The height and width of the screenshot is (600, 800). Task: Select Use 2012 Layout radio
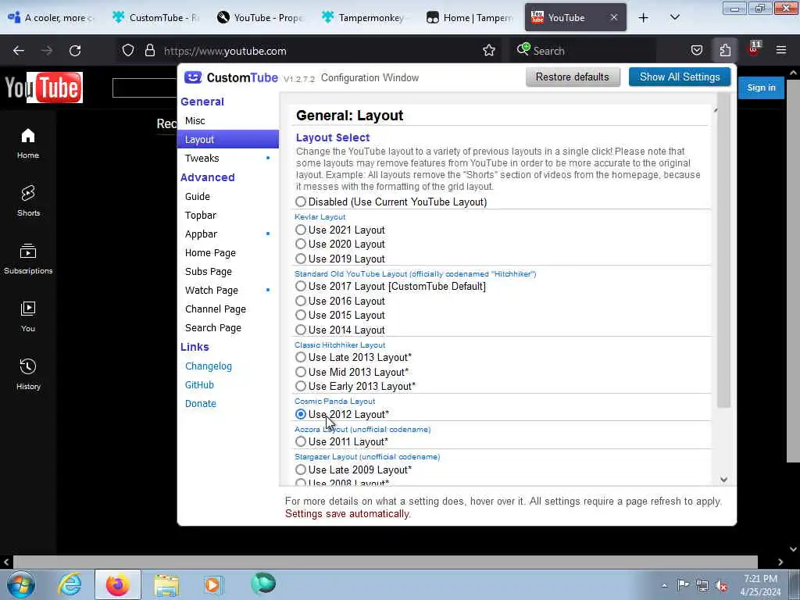point(301,414)
